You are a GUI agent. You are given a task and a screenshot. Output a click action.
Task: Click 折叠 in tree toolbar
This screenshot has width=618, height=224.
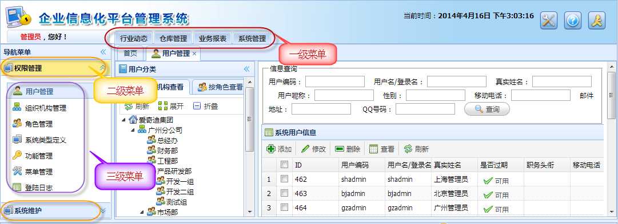[206, 106]
